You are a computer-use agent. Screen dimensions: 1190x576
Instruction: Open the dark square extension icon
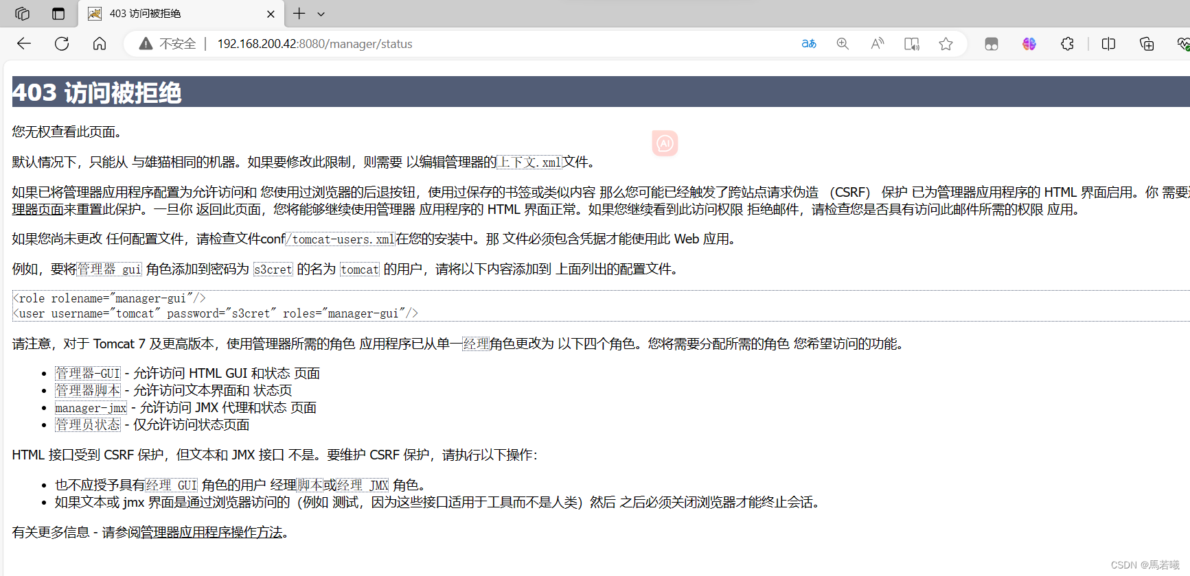[992, 44]
